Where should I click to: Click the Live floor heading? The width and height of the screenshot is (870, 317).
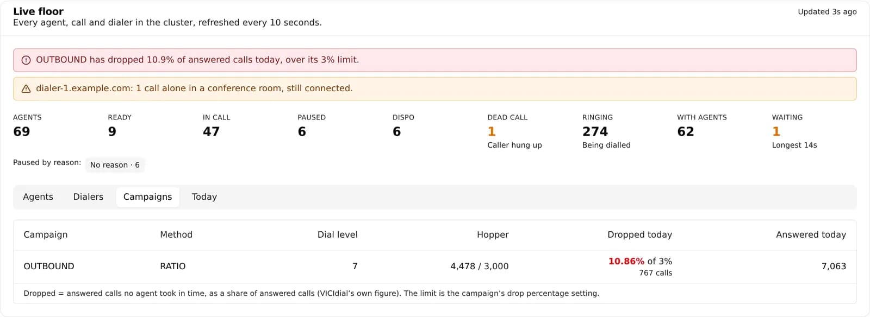(x=38, y=11)
